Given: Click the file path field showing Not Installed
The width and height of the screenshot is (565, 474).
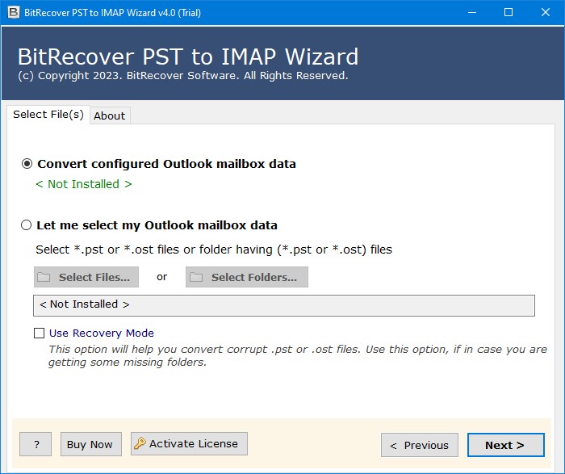Looking at the screenshot, I should tap(284, 305).
